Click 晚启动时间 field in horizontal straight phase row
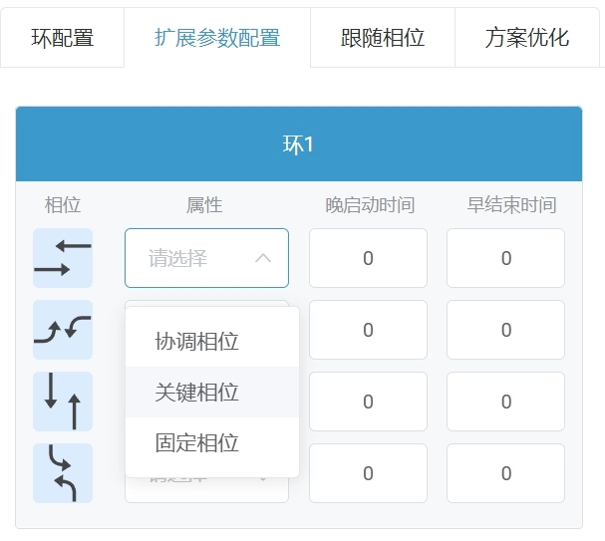Image resolution: width=605 pixels, height=541 pixels. [368, 258]
